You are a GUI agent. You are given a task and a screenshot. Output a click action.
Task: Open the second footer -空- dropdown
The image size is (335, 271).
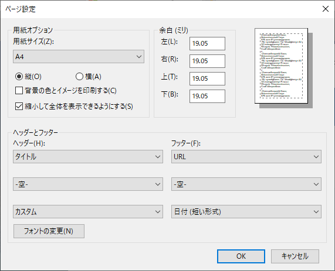tap(246, 184)
